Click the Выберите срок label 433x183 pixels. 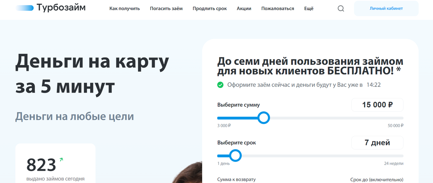(x=236, y=143)
